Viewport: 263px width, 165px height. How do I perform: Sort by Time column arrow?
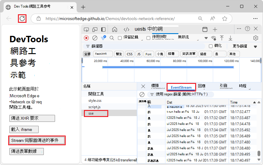[x=254, y=102]
